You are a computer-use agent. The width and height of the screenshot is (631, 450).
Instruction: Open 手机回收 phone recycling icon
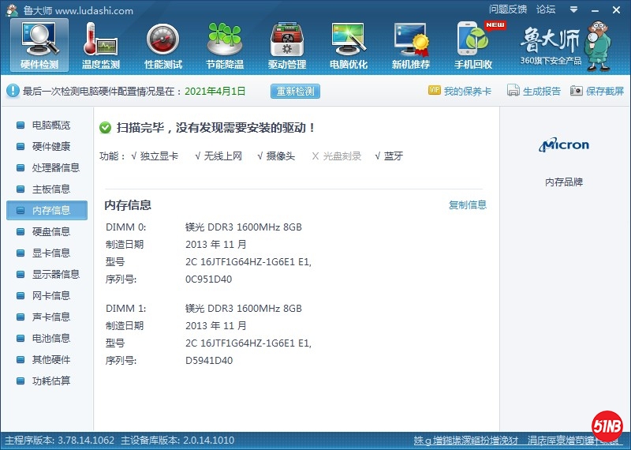(473, 44)
